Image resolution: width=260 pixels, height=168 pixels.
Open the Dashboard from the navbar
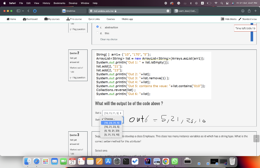[x=30, y=19]
